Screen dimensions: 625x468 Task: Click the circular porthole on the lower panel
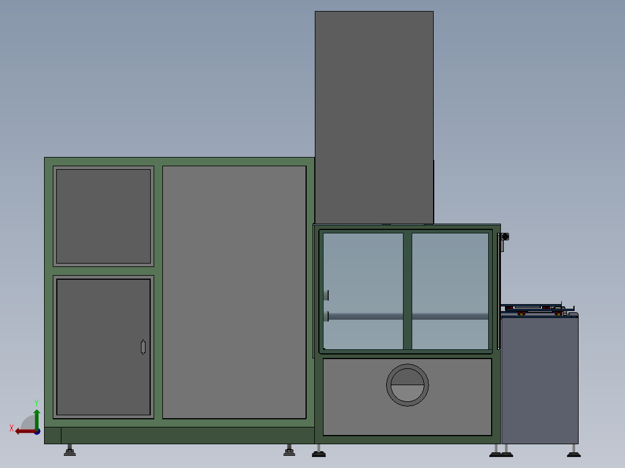pyautogui.click(x=408, y=385)
